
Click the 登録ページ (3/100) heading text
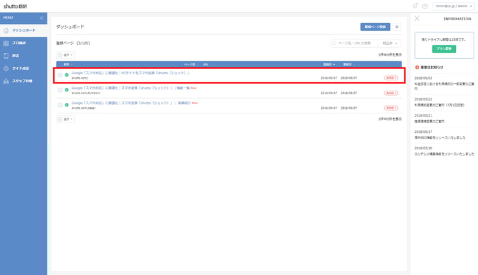pos(73,43)
